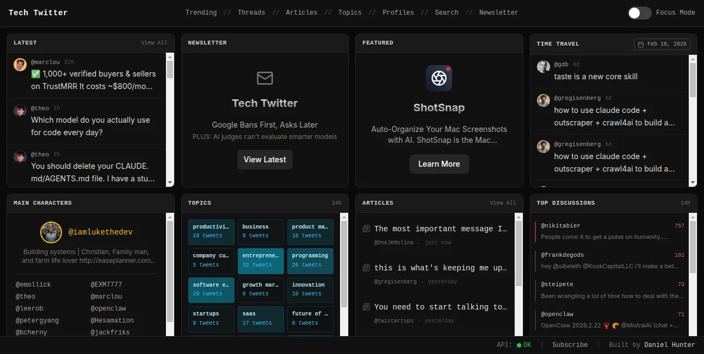704x354 pixels.
Task: Click @gregisenberg's avatar in Time Travel panel
Action: [543, 100]
